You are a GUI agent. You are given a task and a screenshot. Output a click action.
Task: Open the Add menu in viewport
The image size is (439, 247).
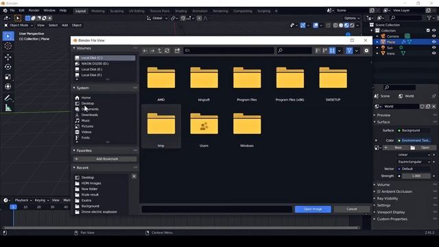coord(64,25)
